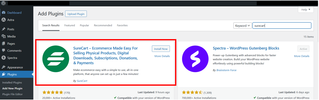Click the Spectra icon in sidebar
The image size is (319, 100).
tap(4, 58)
